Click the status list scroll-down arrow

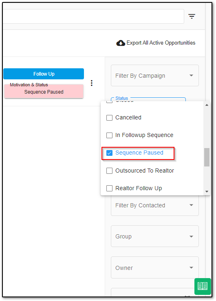point(207,191)
